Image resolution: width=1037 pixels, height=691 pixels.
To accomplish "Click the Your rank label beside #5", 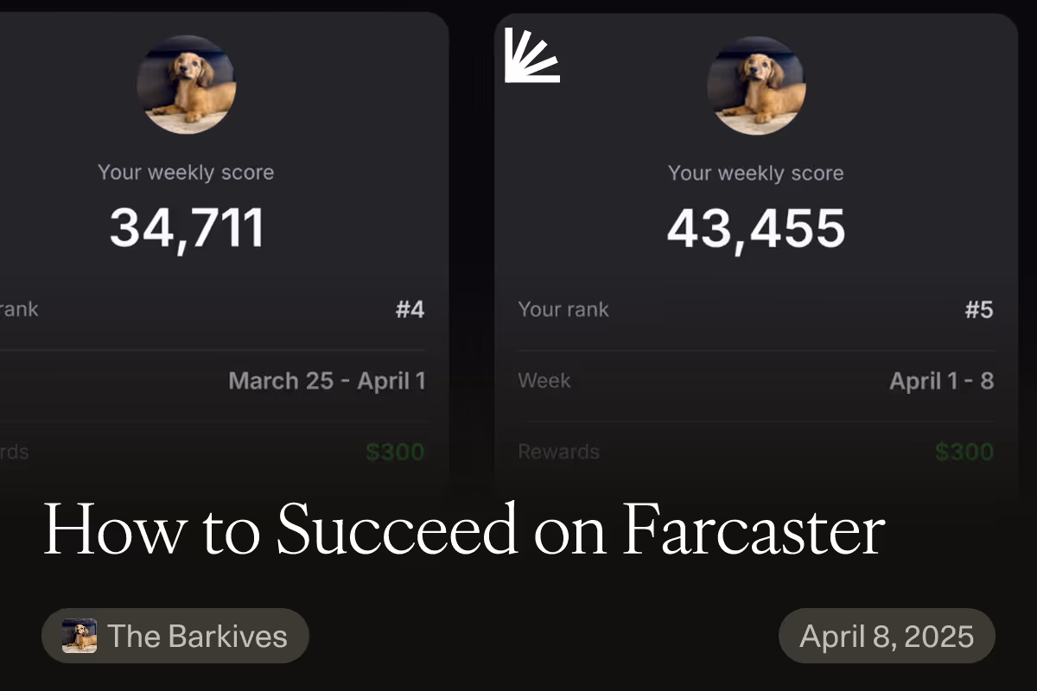I will coord(563,309).
